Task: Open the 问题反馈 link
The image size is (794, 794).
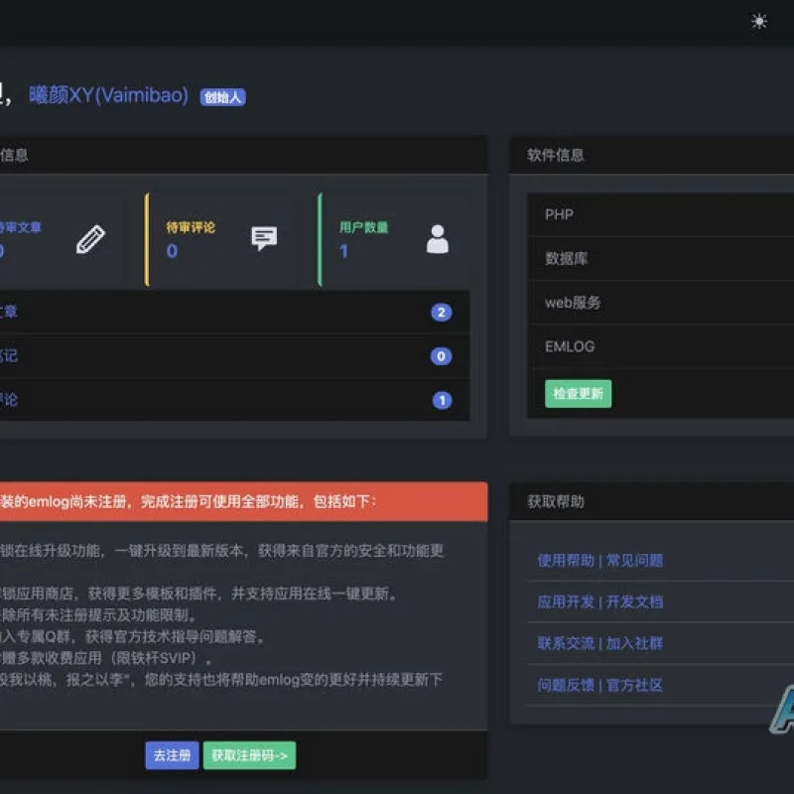Action: pos(566,685)
